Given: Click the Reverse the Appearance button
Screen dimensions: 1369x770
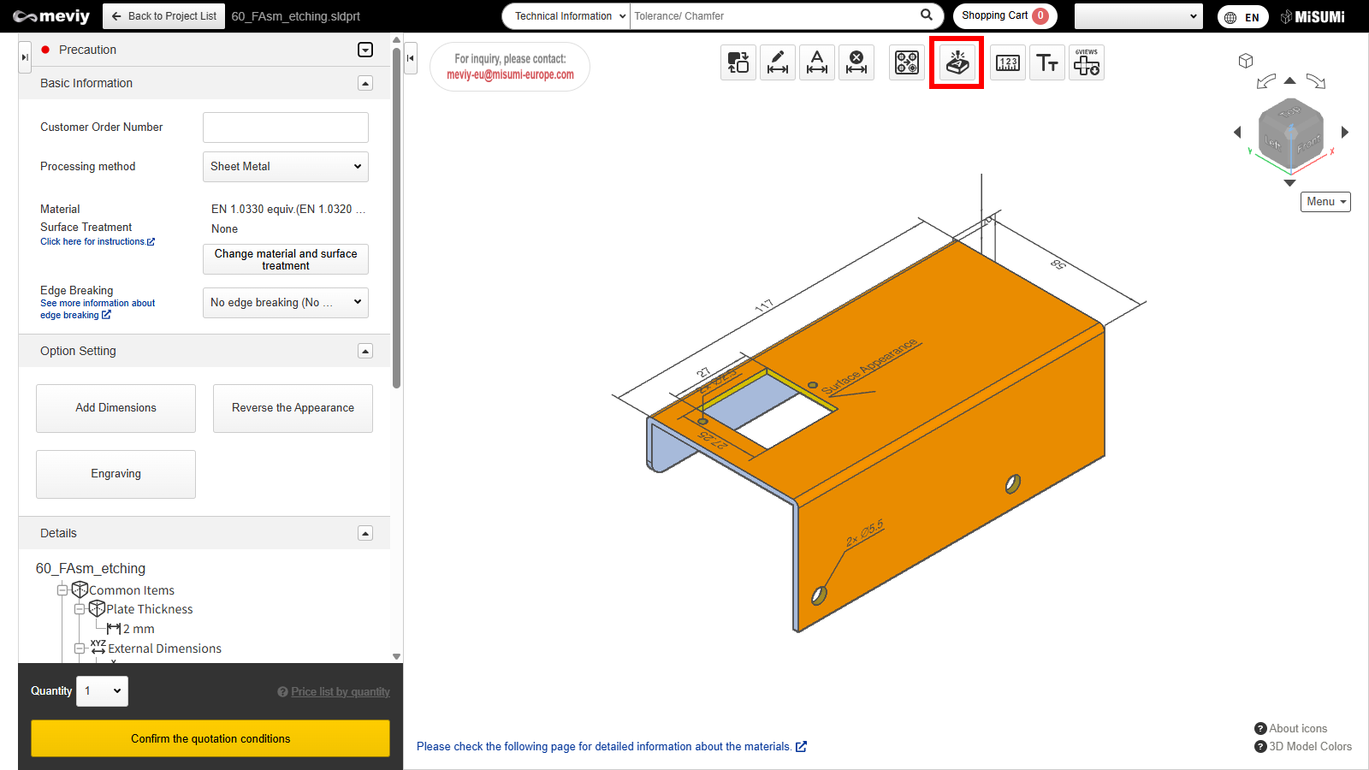Looking at the screenshot, I should point(293,408).
